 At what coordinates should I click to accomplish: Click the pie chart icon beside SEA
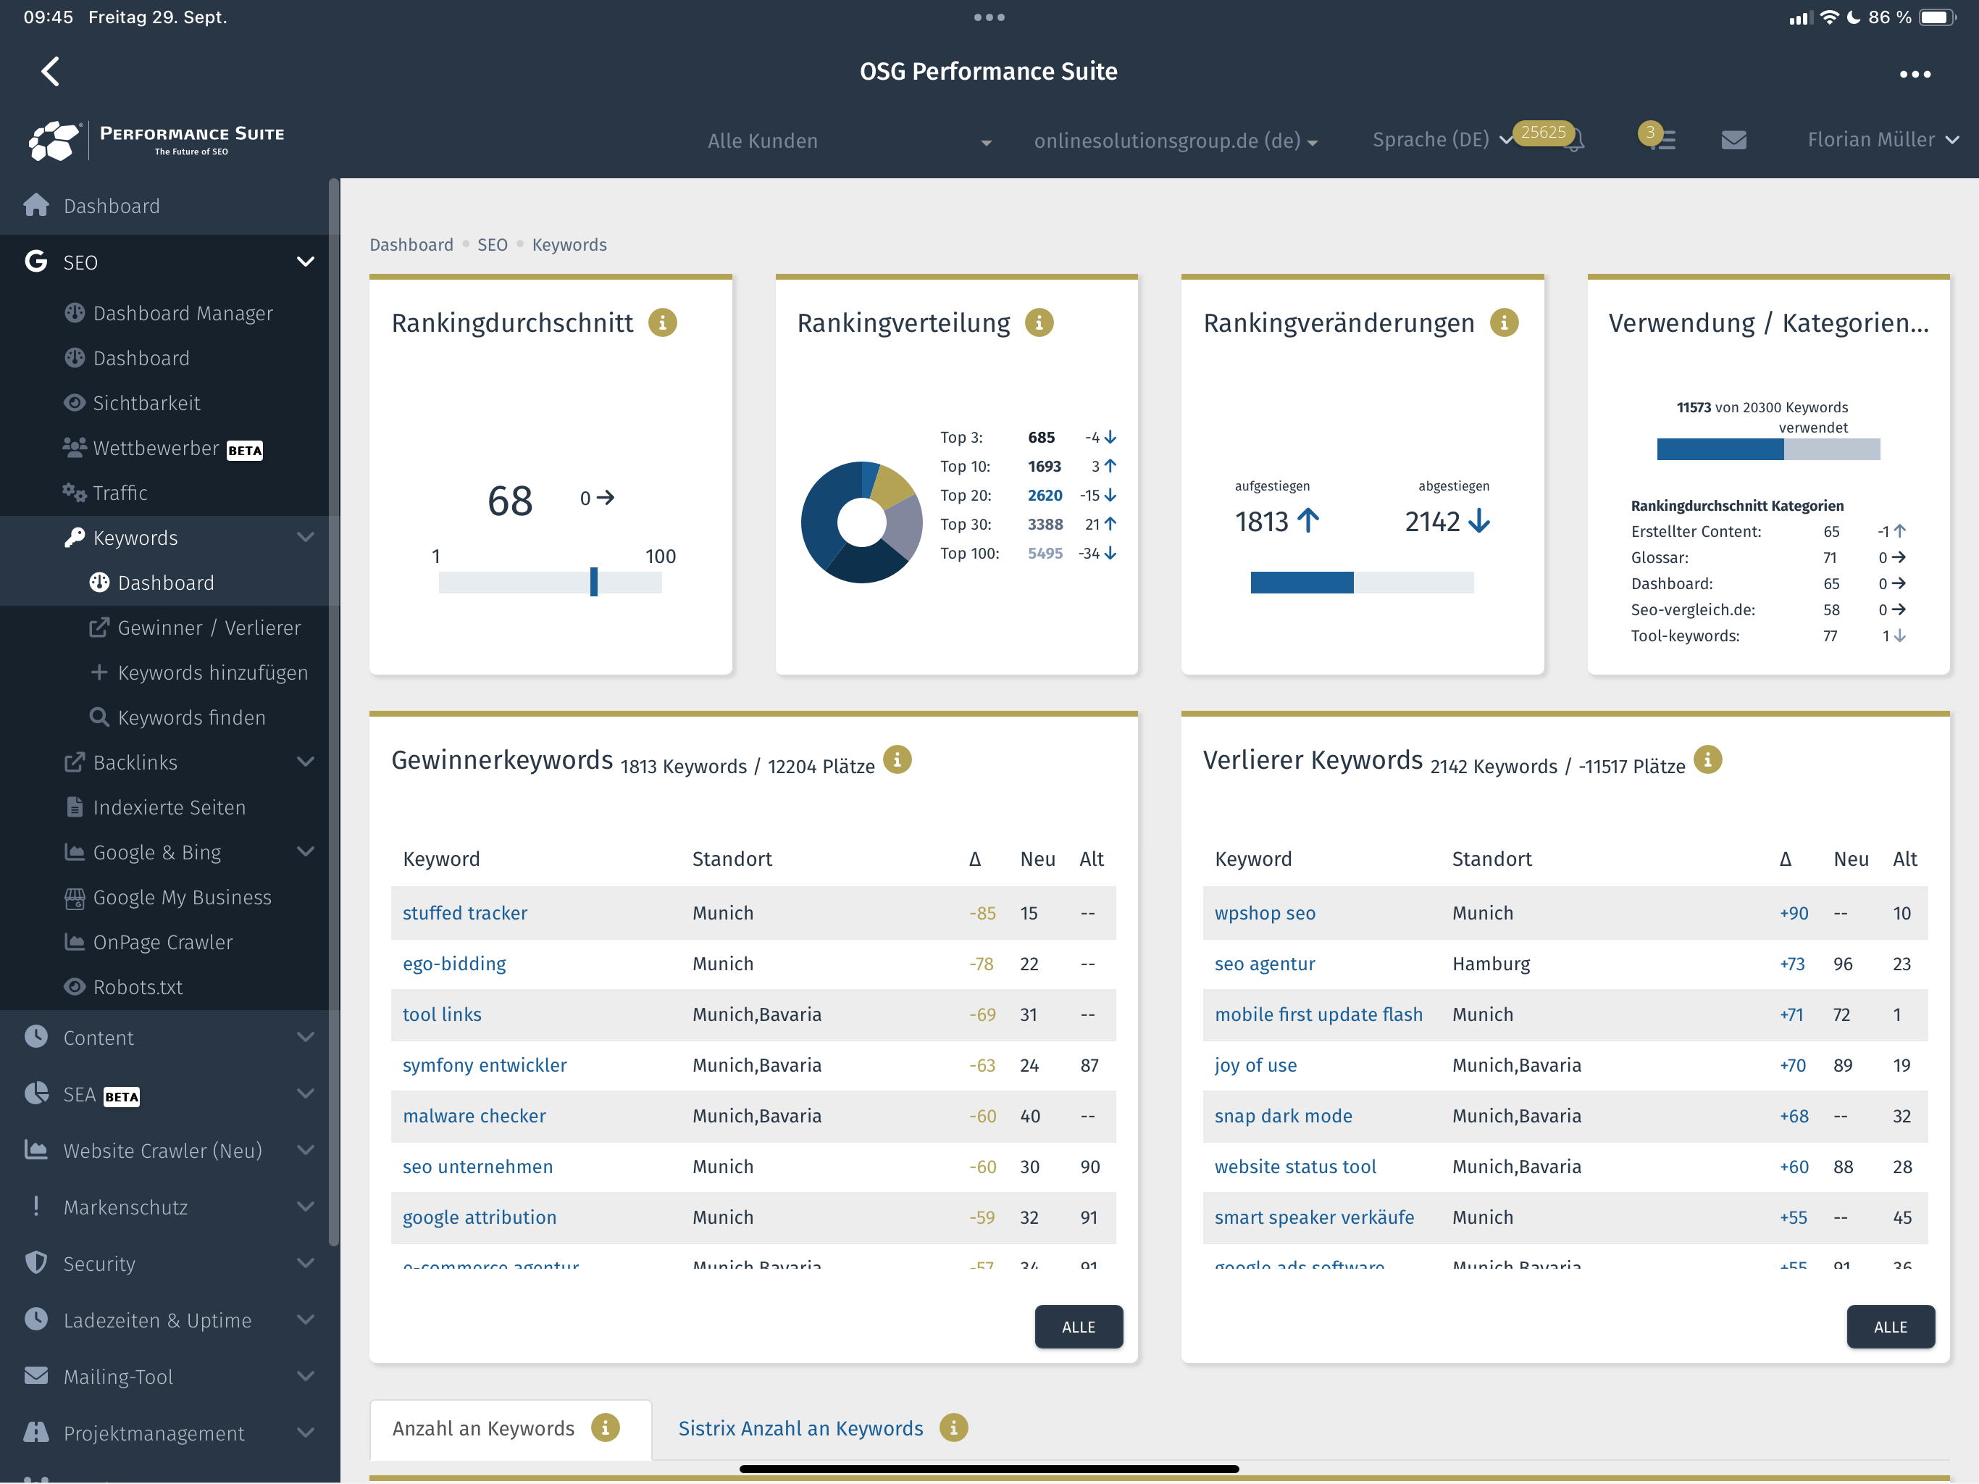(35, 1093)
